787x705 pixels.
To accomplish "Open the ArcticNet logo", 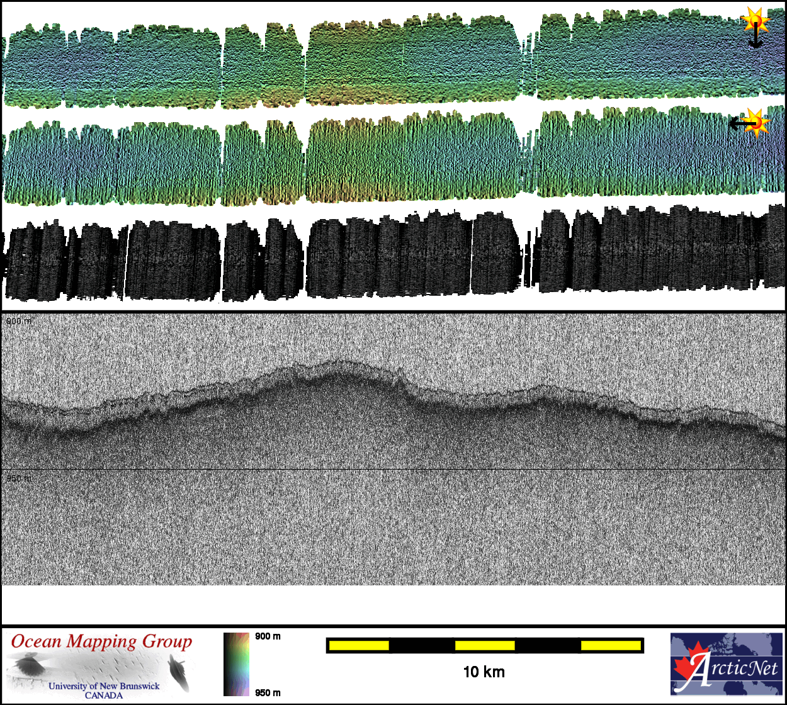I will tap(726, 664).
